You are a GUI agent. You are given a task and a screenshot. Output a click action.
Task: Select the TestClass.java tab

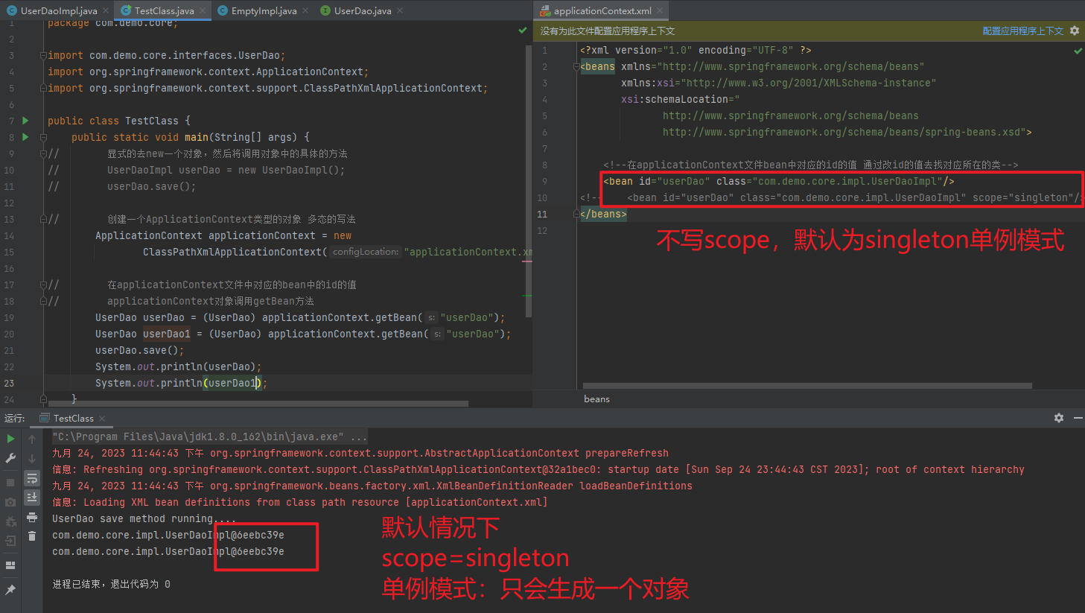pos(165,10)
